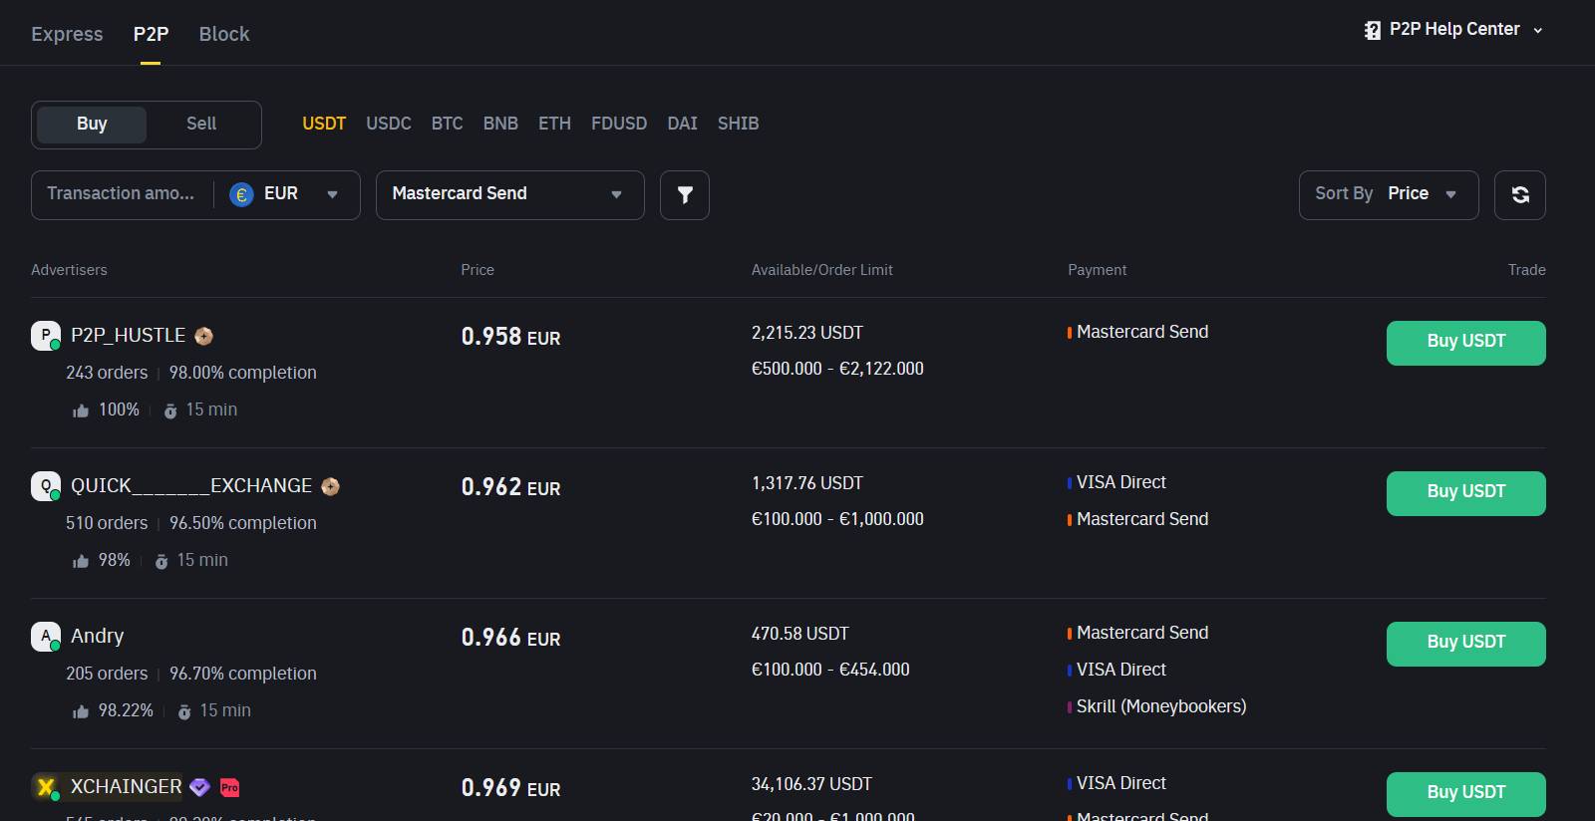This screenshot has height=821, width=1595.
Task: Click the Transaction amount input field
Action: coord(121,194)
